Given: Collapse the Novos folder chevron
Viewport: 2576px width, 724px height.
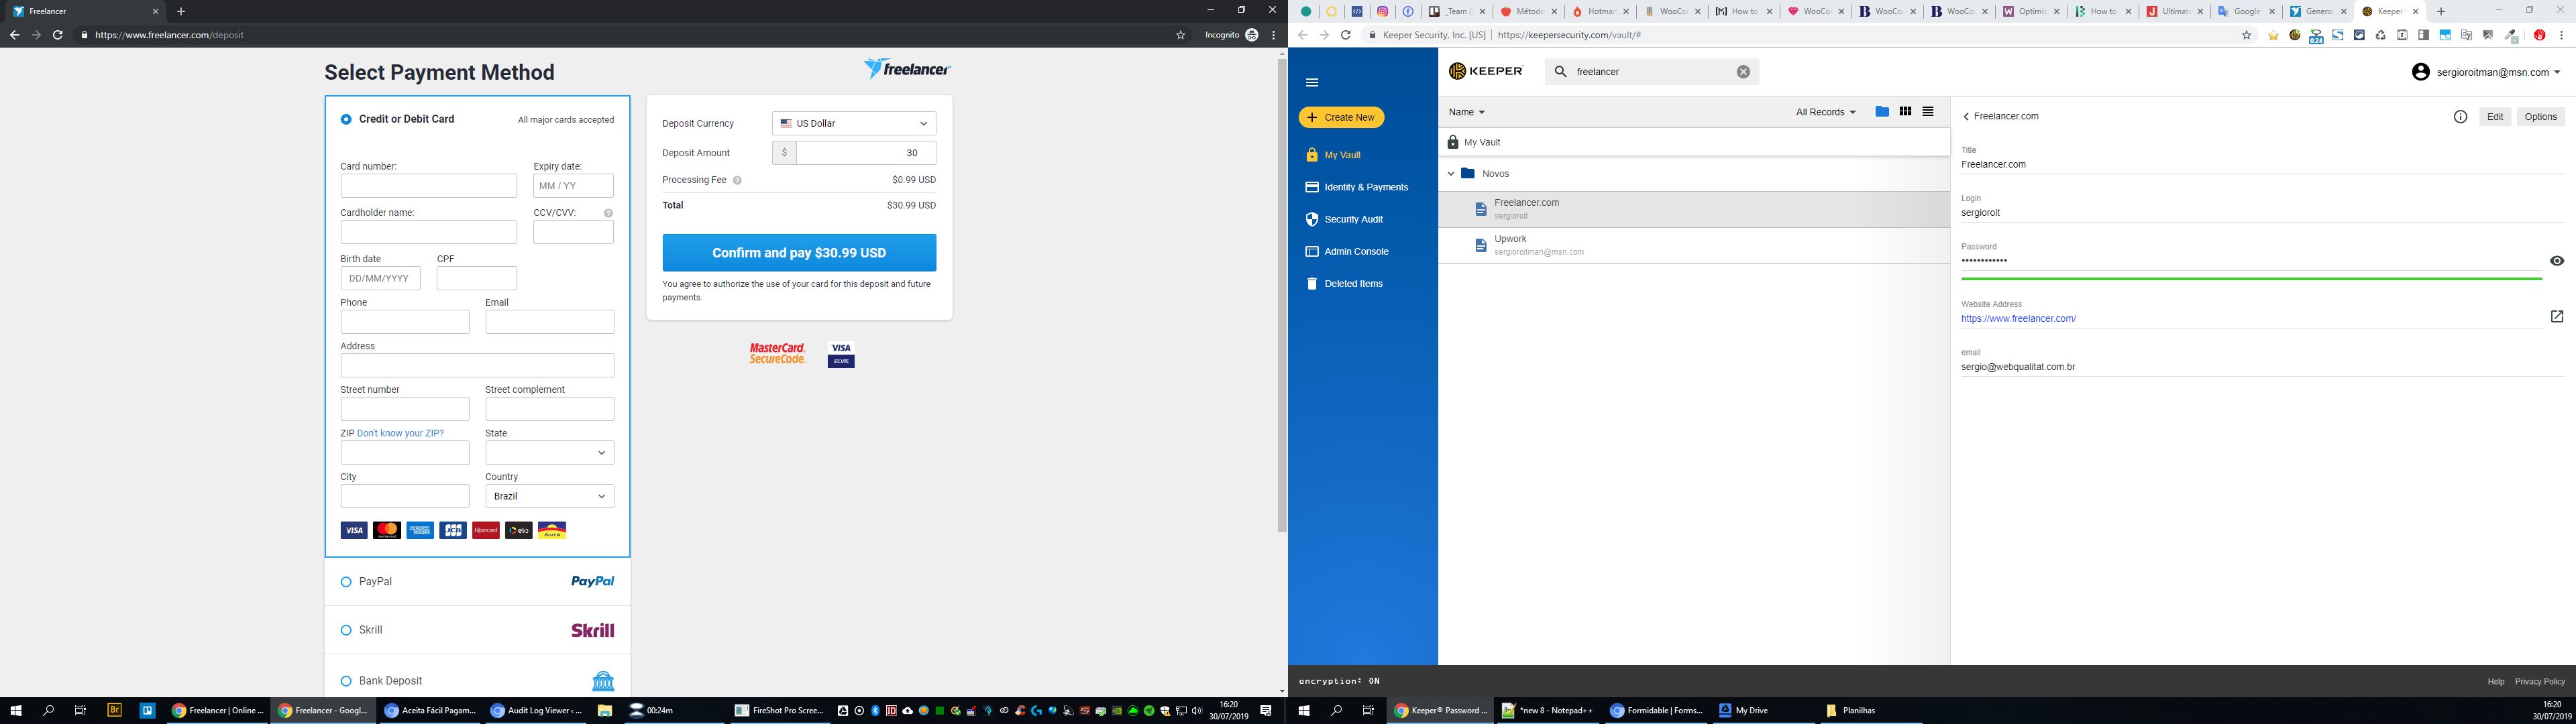Looking at the screenshot, I should point(1451,174).
